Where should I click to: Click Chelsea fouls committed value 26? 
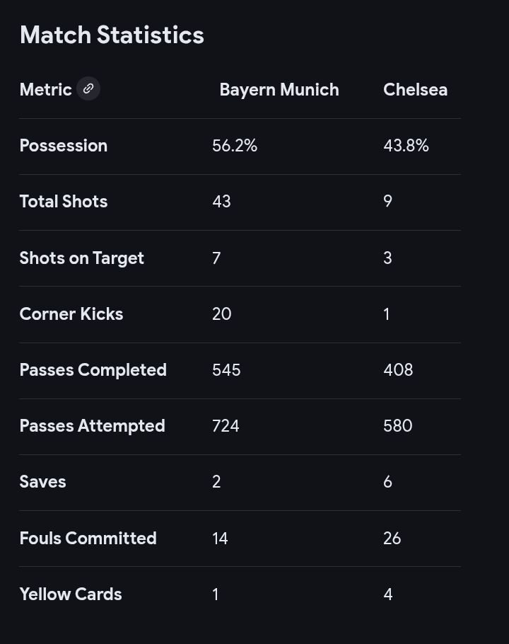pos(392,539)
